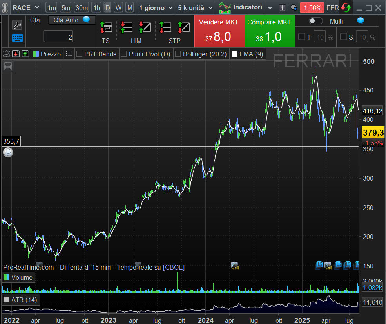Click the chain link icon beside RACE
Image resolution: width=386 pixels, height=324 pixels.
5,7
